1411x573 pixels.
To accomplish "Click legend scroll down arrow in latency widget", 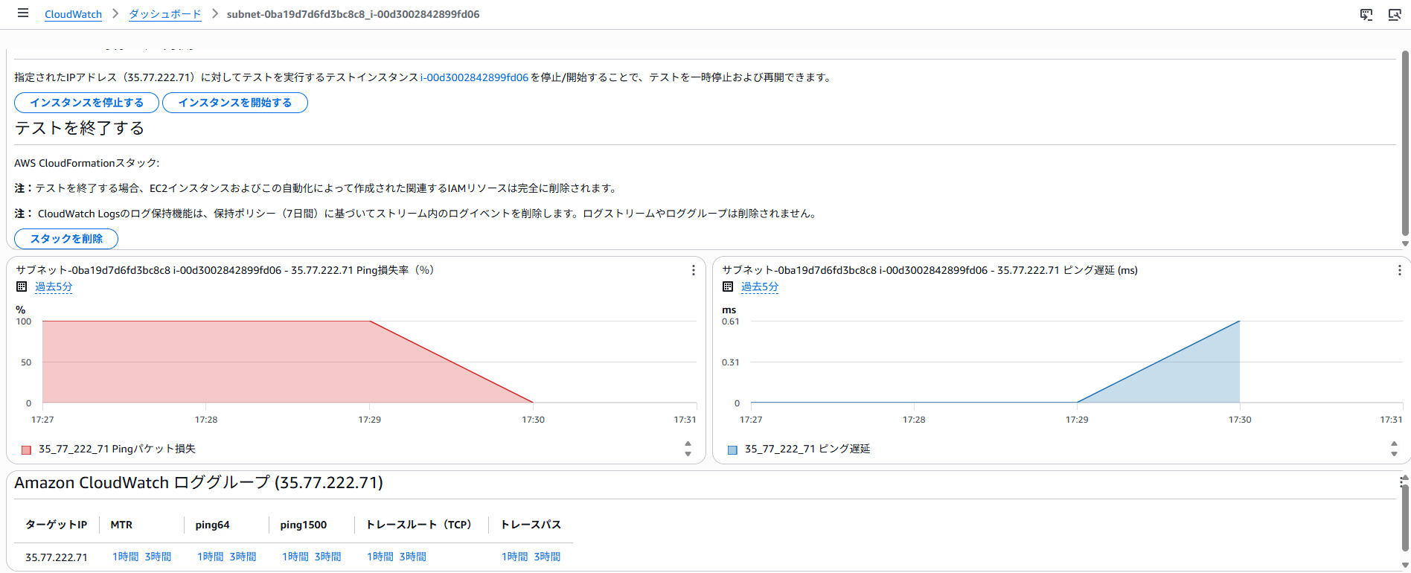I will pyautogui.click(x=1394, y=454).
